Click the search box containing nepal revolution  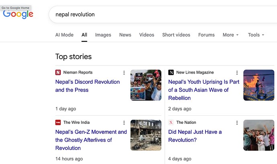pos(163,14)
